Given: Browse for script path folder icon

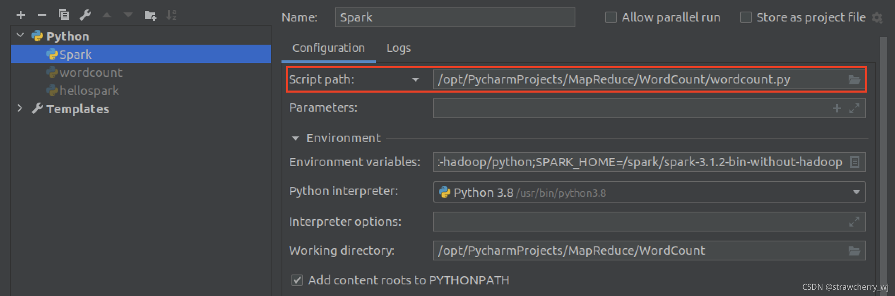Looking at the screenshot, I should [854, 80].
